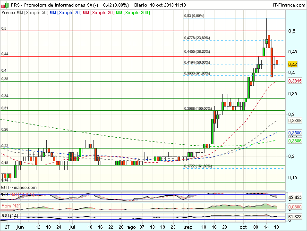Click the momentum value 0,0800
307x231 pixels.
coord(295,207)
